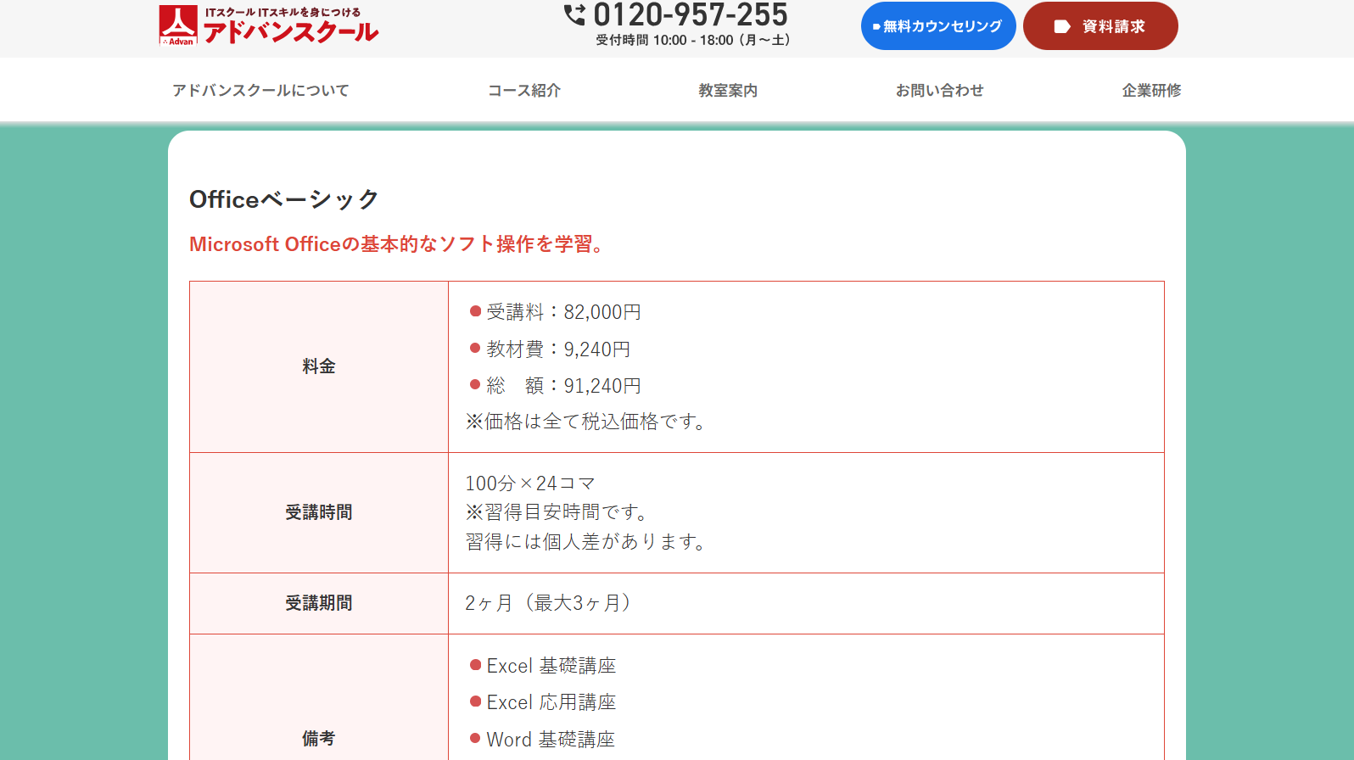Image resolution: width=1354 pixels, height=760 pixels.
Task: Click the 料金 table header cell
Action: pyautogui.click(x=319, y=366)
